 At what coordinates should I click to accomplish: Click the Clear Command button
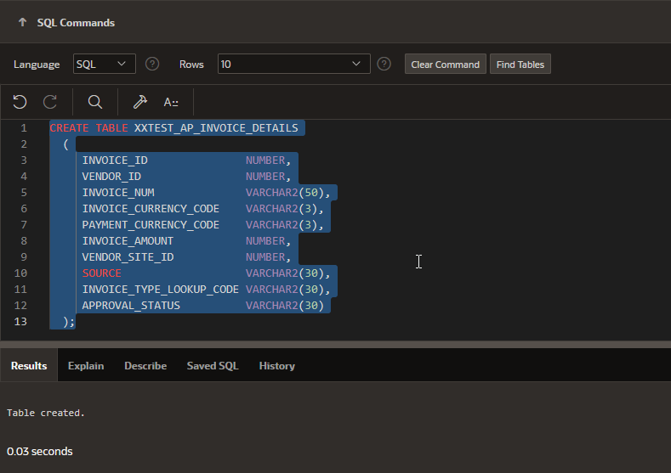pyautogui.click(x=446, y=64)
